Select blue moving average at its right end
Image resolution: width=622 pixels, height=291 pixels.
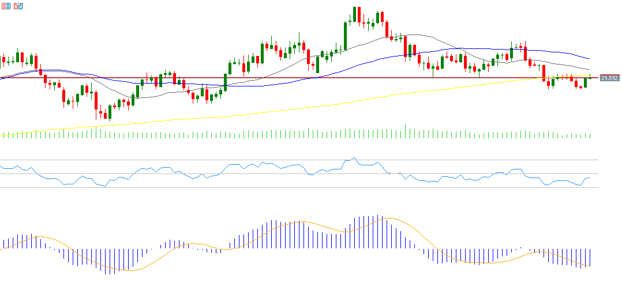(587, 58)
